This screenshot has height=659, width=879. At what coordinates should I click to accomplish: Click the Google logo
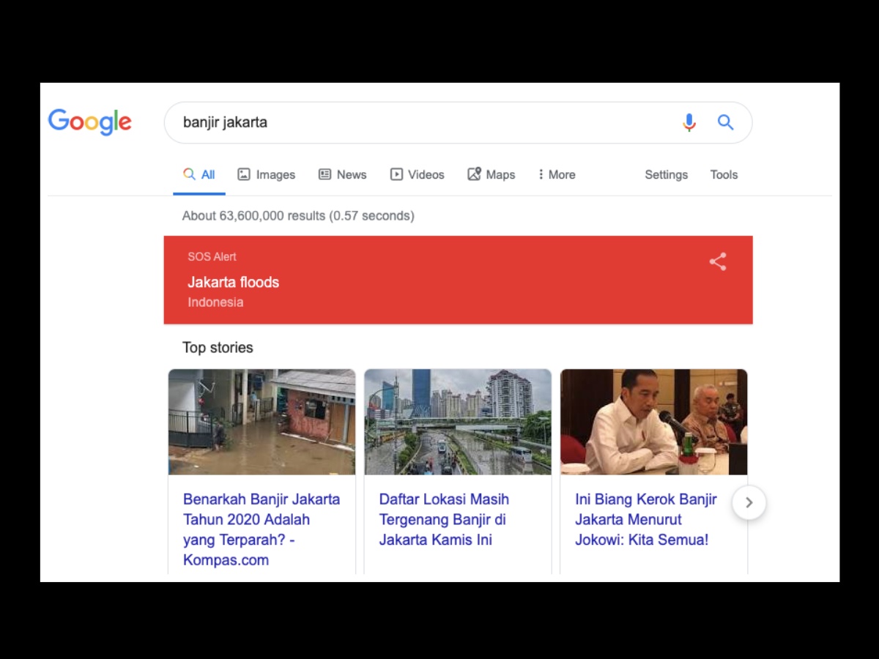(x=90, y=122)
